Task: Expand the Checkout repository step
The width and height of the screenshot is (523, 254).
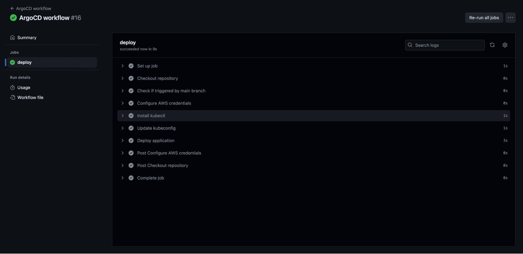Action: point(123,78)
